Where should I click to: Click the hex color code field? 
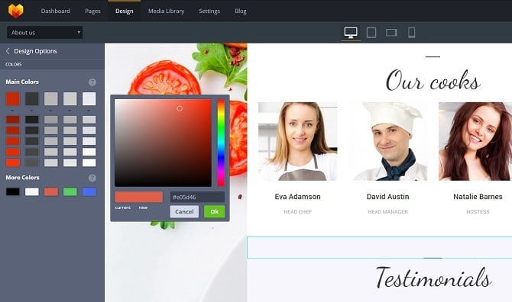pyautogui.click(x=197, y=197)
